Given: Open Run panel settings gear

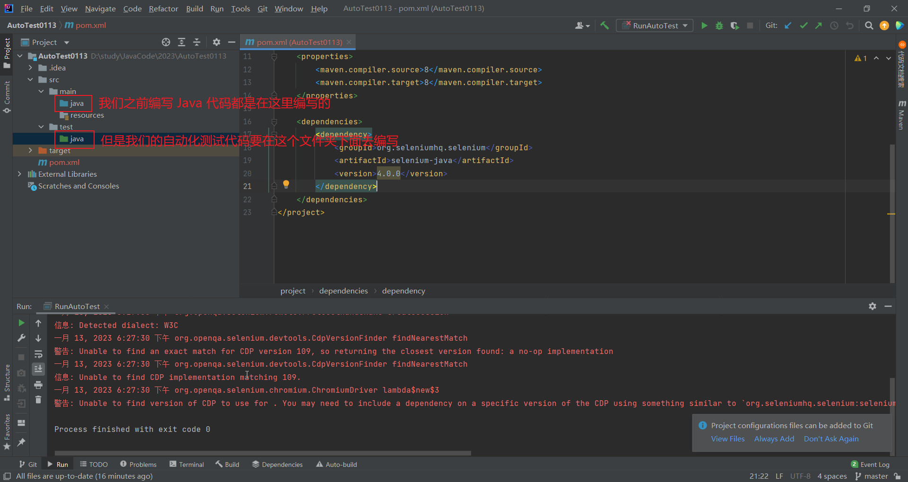Looking at the screenshot, I should click(x=873, y=306).
